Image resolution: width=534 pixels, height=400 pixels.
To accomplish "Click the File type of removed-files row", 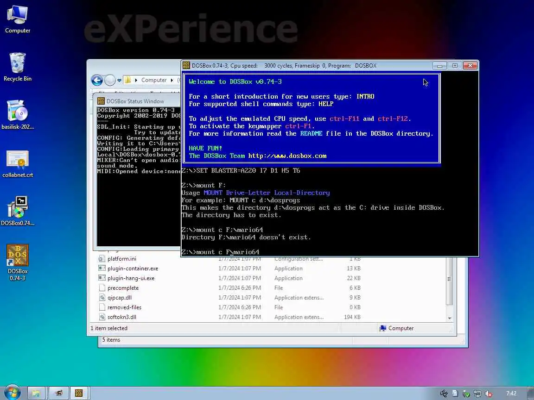I will (x=279, y=307).
